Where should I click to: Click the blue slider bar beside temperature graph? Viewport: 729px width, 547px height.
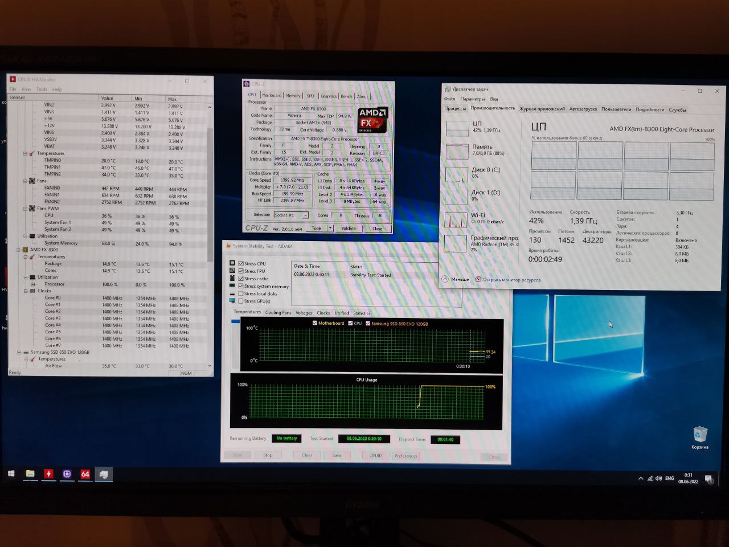click(235, 321)
